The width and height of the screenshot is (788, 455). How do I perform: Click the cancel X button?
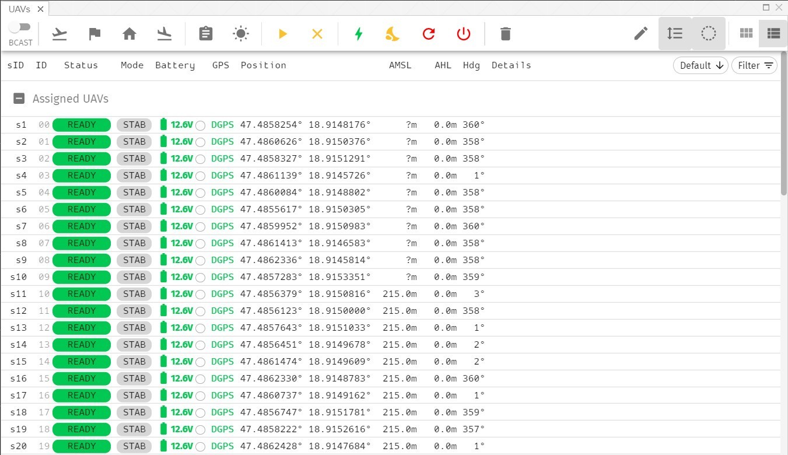coord(317,34)
